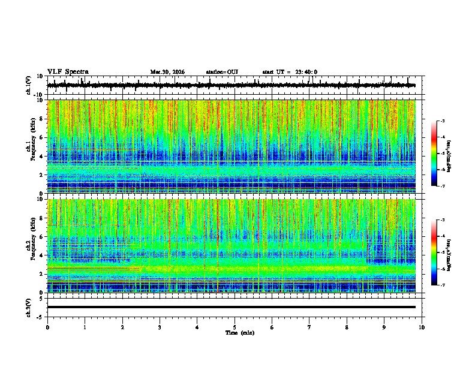This screenshot has width=475, height=367.
Task: Click the time axis tick label "0"
Action: pyautogui.click(x=47, y=327)
